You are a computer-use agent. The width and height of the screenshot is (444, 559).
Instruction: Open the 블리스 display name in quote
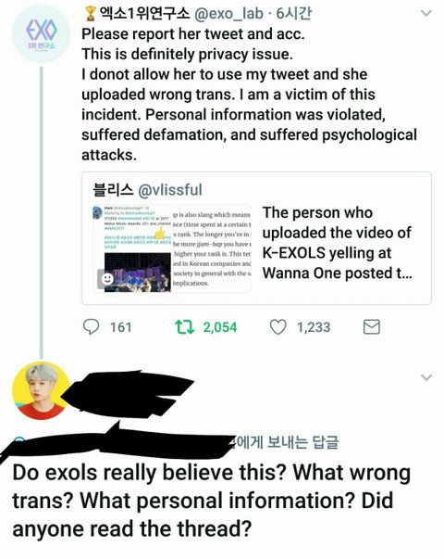click(x=113, y=190)
